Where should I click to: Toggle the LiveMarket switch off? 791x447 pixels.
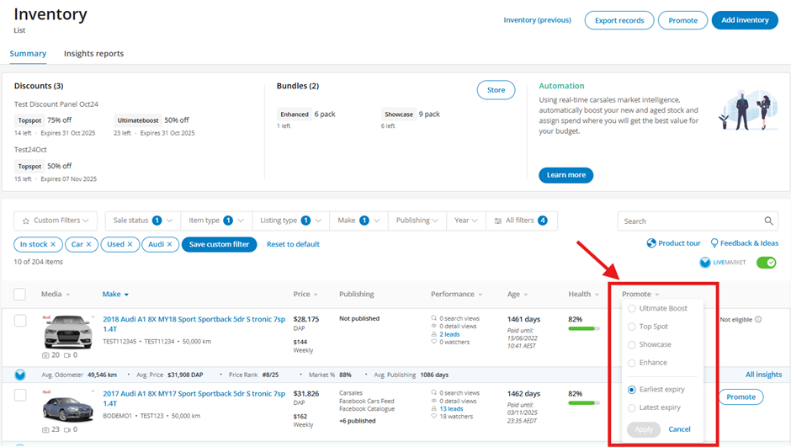(x=766, y=263)
